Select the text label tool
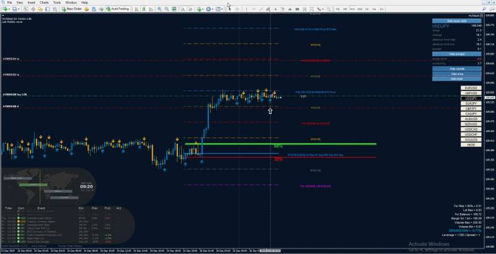Viewport: 496px width, 254px height. [283, 9]
